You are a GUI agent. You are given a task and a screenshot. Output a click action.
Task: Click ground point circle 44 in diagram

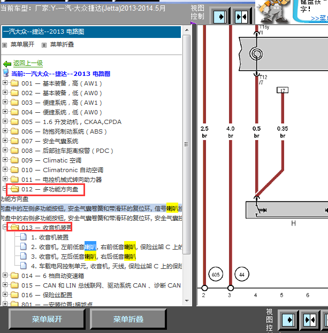point(242,274)
